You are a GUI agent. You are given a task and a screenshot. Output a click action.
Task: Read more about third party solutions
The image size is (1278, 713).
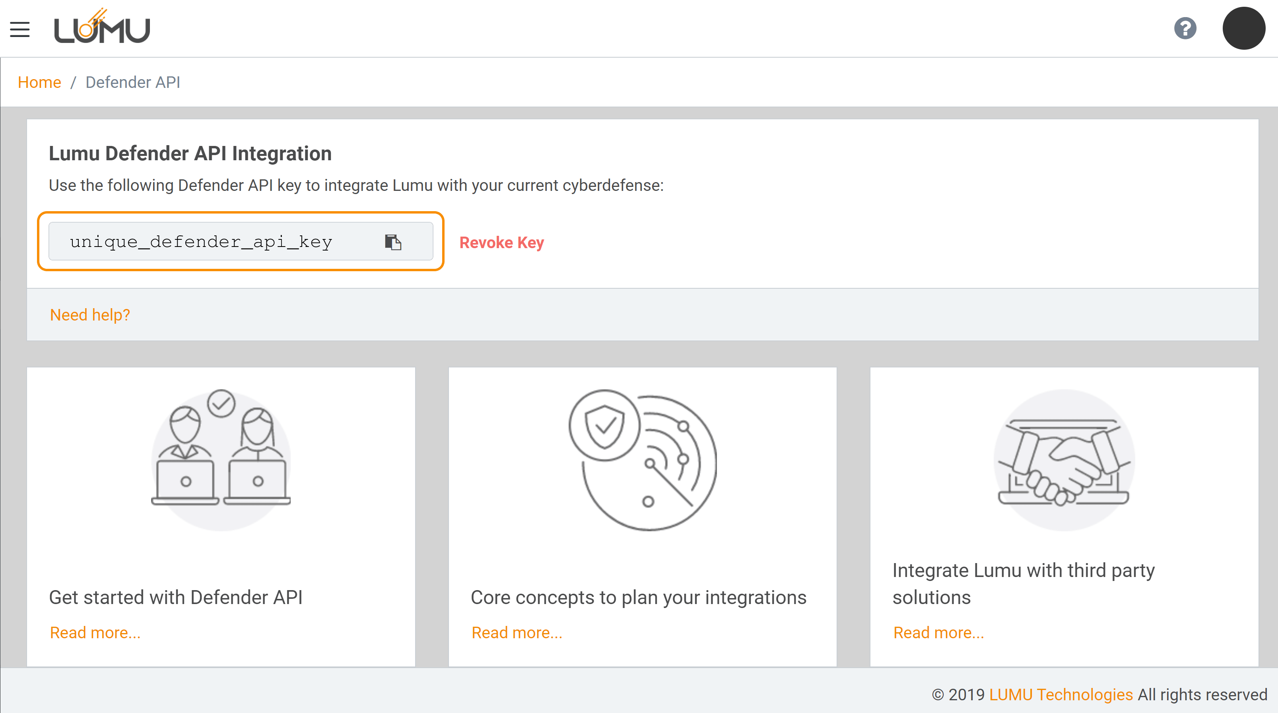(x=938, y=633)
